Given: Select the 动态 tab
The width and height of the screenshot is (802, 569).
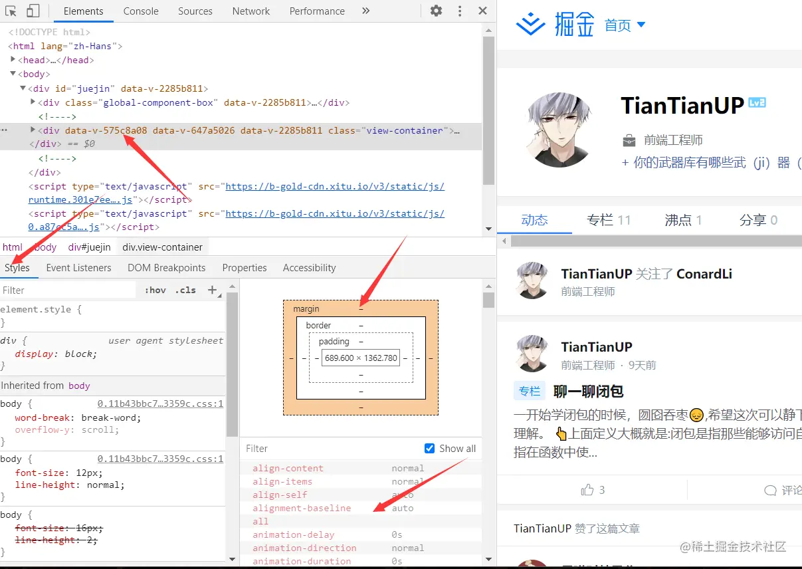Looking at the screenshot, I should (x=534, y=220).
